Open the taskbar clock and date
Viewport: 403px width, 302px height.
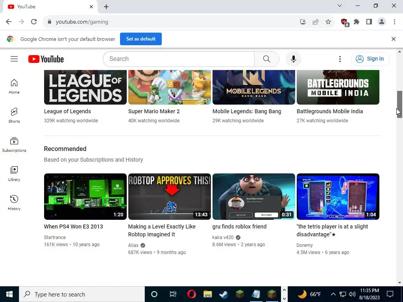(x=369, y=294)
